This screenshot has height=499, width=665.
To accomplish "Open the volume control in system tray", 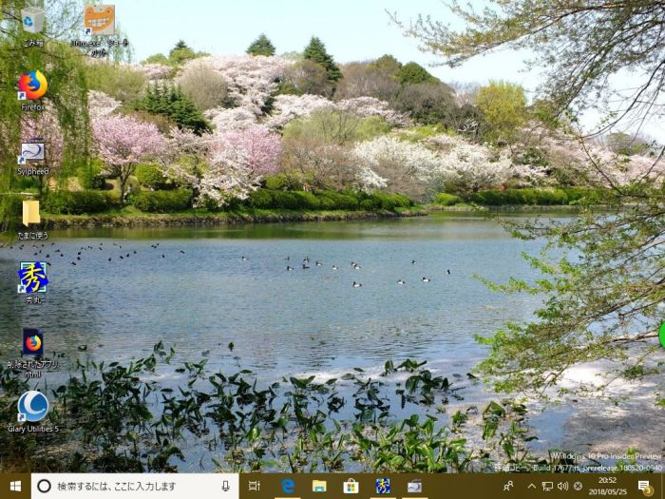I will [x=562, y=486].
